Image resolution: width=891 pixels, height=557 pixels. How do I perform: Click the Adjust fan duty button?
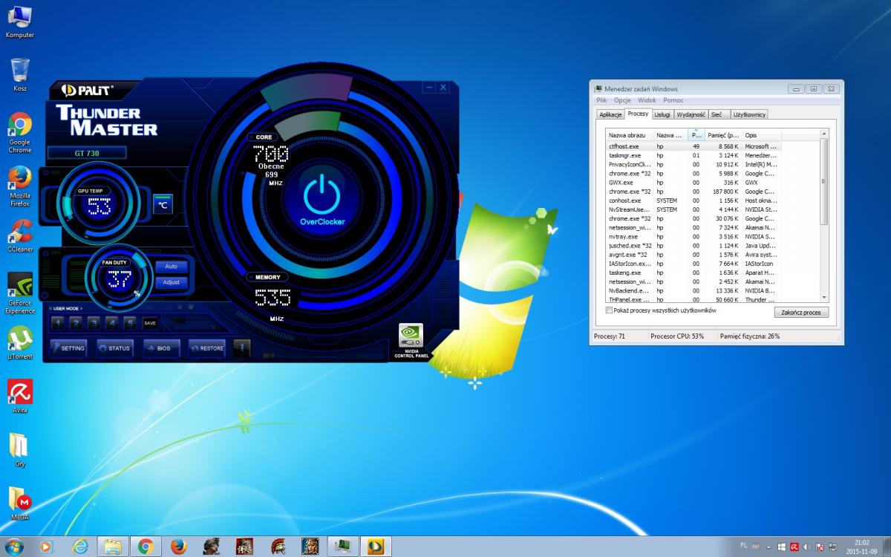172,283
